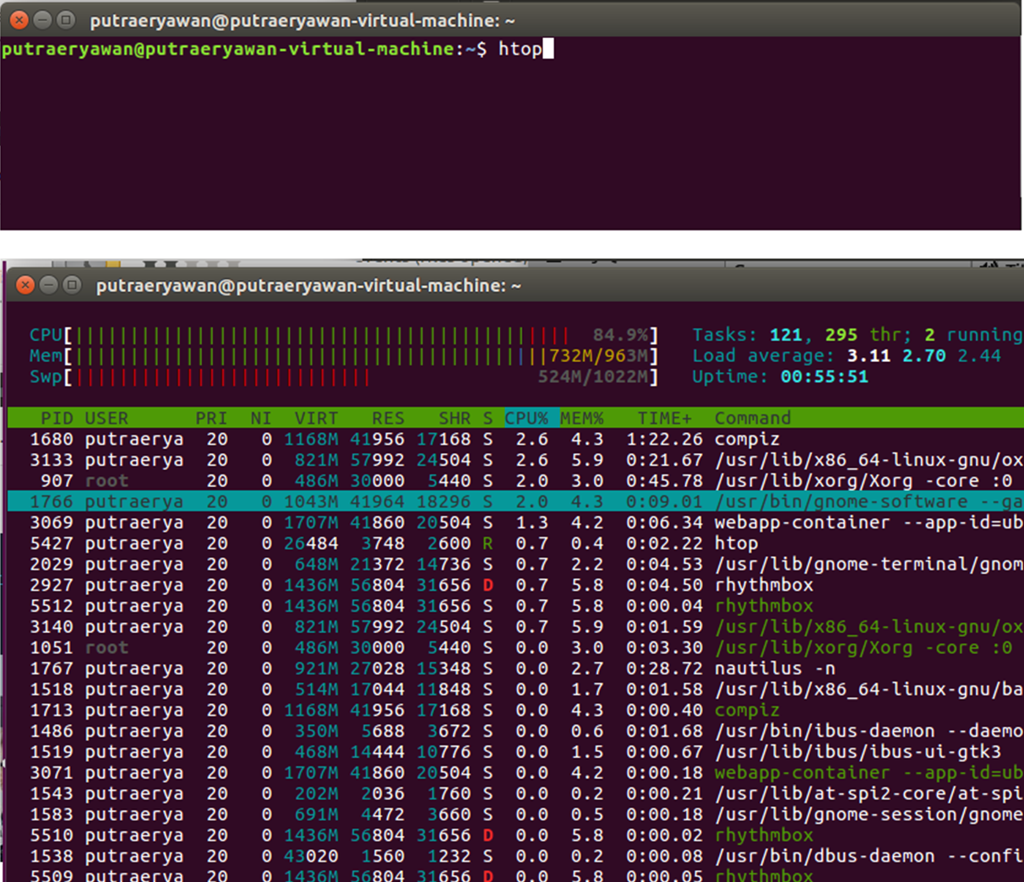Click the 524M/1022M swap value

pyautogui.click(x=593, y=376)
